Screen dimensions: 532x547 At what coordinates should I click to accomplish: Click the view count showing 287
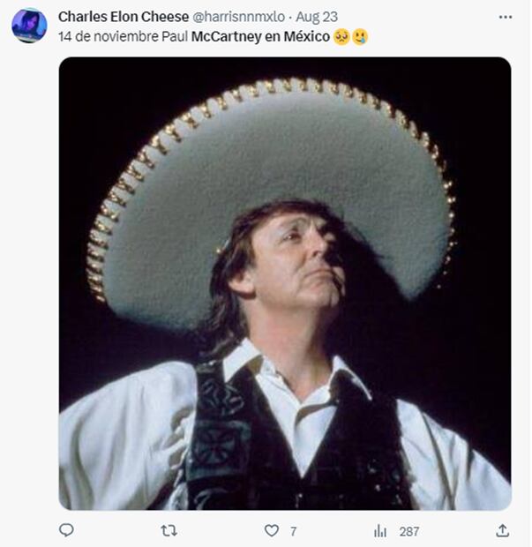408,531
